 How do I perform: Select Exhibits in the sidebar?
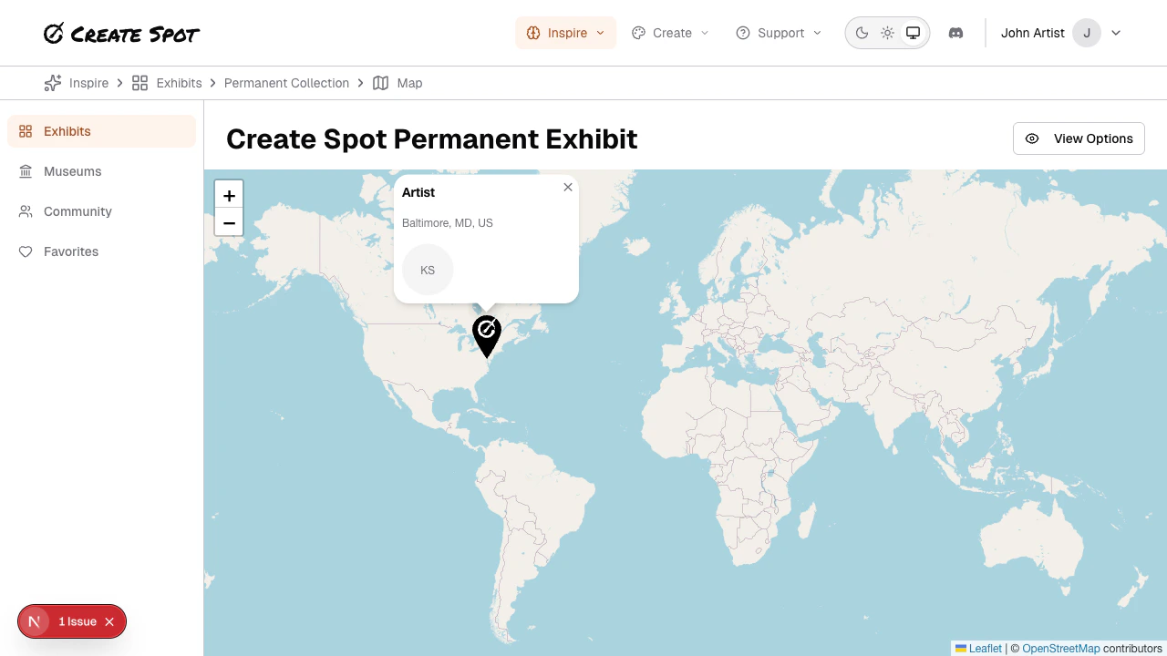(x=67, y=131)
